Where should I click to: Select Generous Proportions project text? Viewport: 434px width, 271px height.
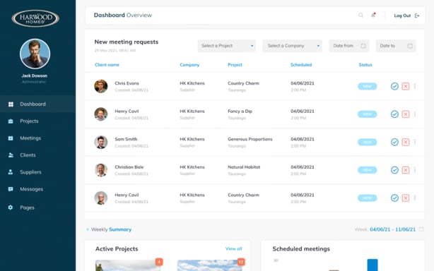coord(250,139)
